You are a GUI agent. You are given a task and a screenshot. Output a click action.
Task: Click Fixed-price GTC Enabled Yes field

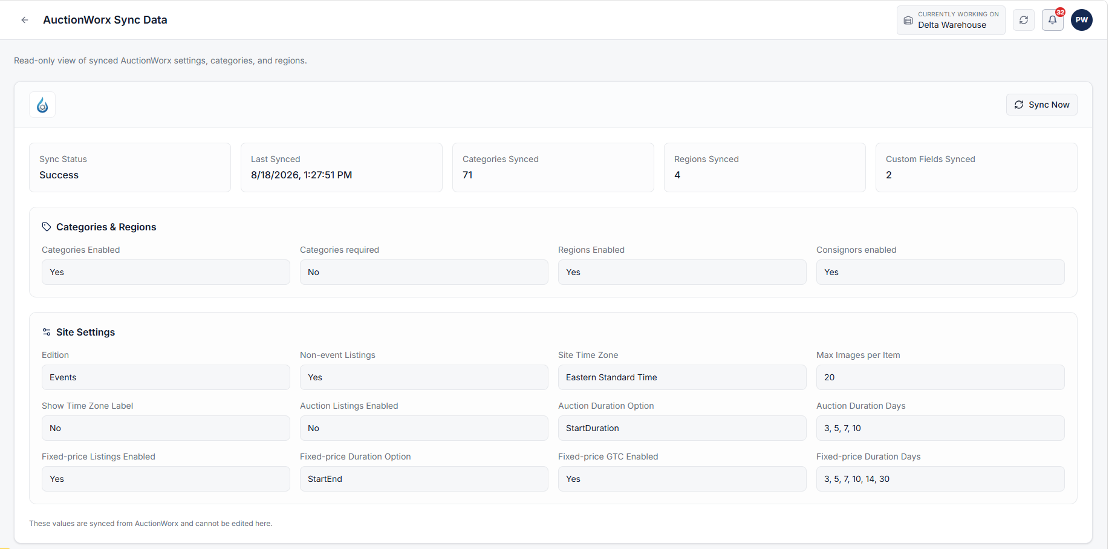(682, 479)
